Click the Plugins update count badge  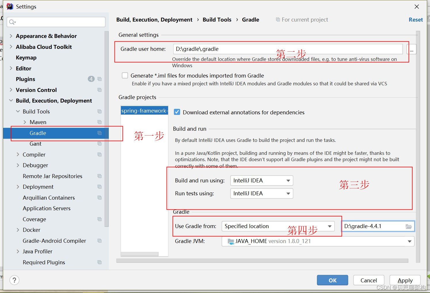tap(91, 79)
